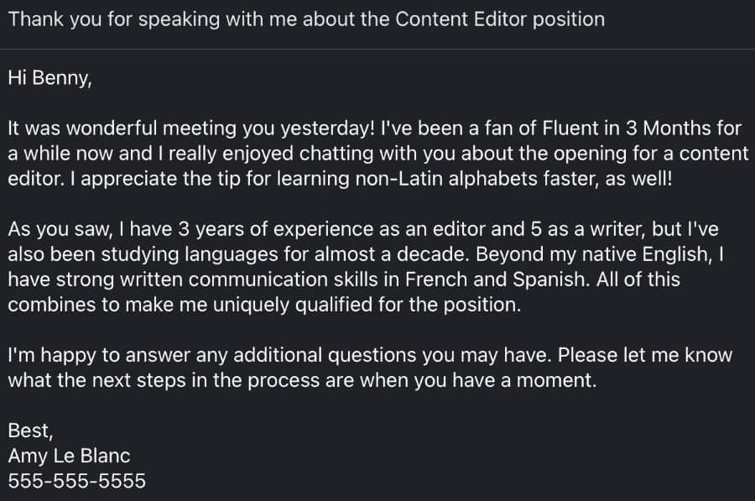
Task: Click the email subject line about Content Editor position
Action: (x=306, y=19)
